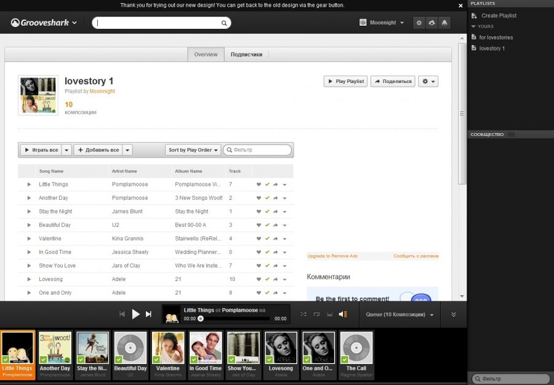Click the main page vertical scrollbar
This screenshot has width=554, height=385.
click(x=462, y=114)
